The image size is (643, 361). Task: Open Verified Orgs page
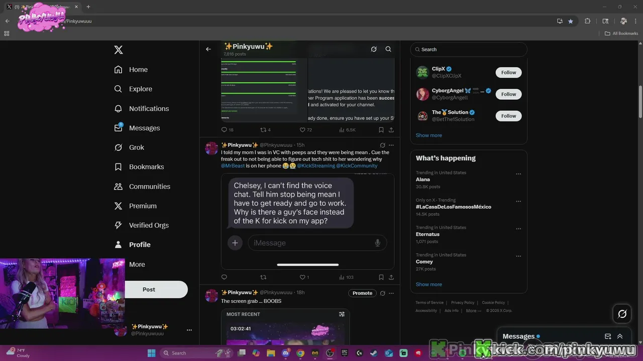point(142,226)
